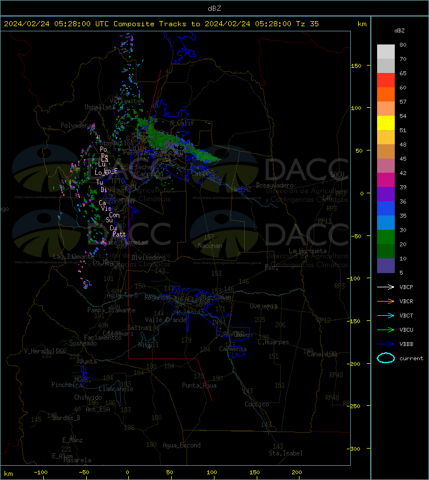This screenshot has width=429, height=480.
Task: Click the y-axis tick label -200
Action: tap(354, 364)
